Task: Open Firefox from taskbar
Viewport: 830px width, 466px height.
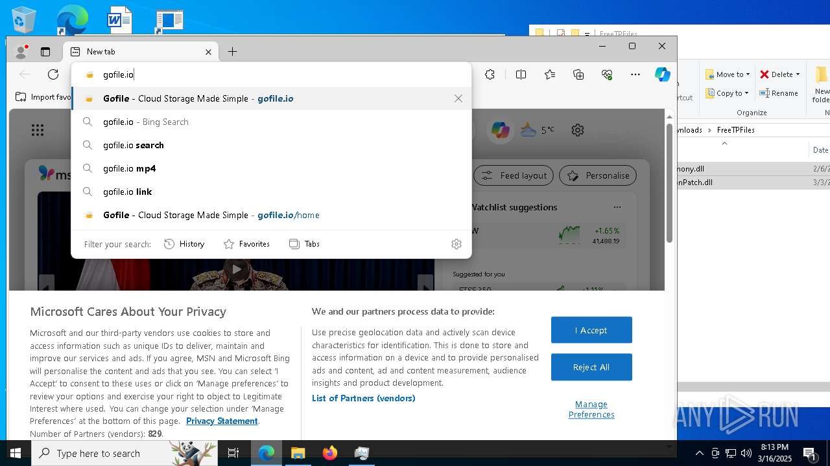Action: [330, 453]
